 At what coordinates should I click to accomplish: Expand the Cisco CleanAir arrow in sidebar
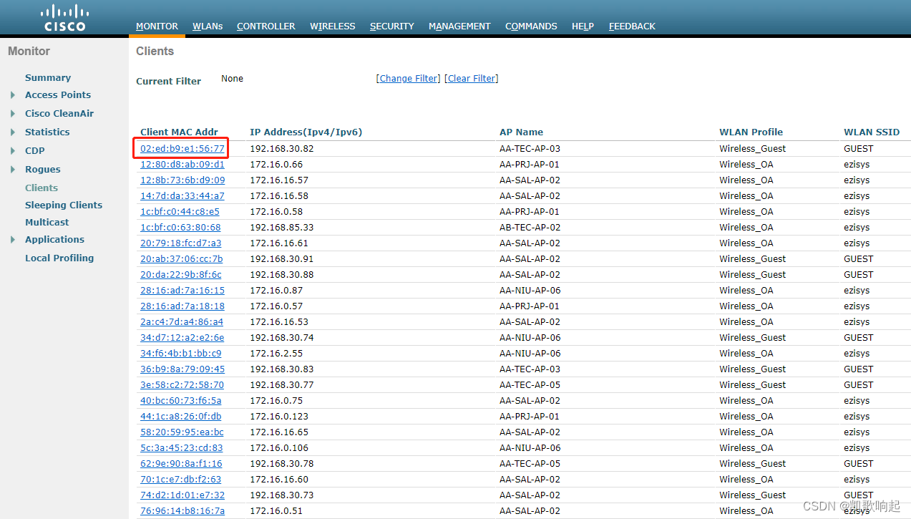point(12,114)
